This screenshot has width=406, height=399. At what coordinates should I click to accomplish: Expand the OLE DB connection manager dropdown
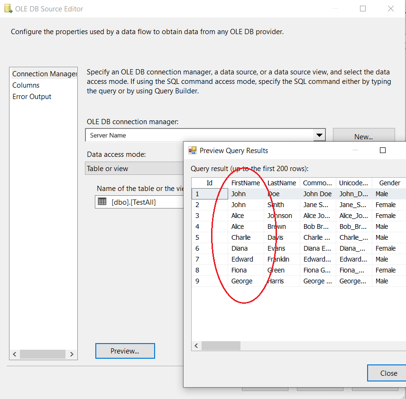point(320,136)
